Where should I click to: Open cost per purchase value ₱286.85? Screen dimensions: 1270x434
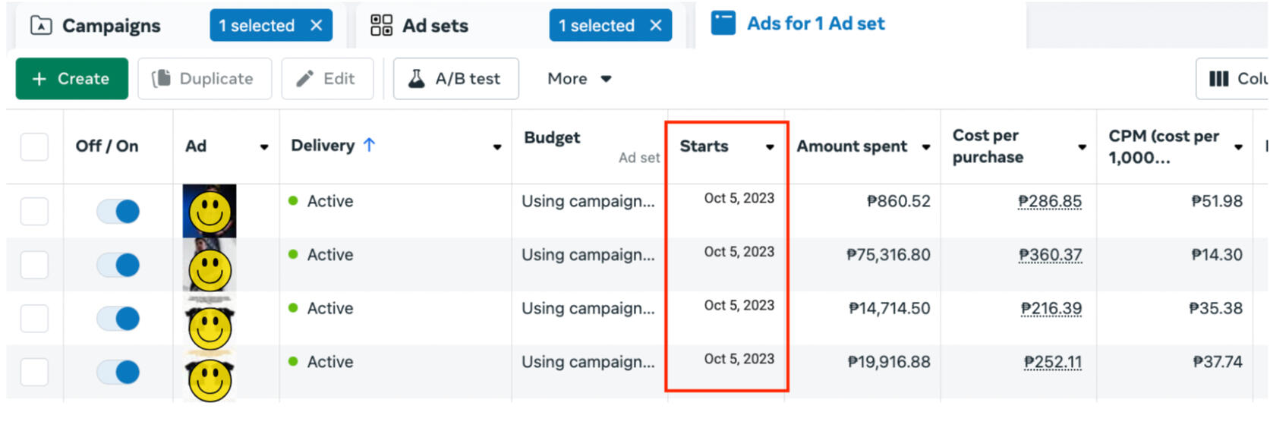tap(1049, 202)
